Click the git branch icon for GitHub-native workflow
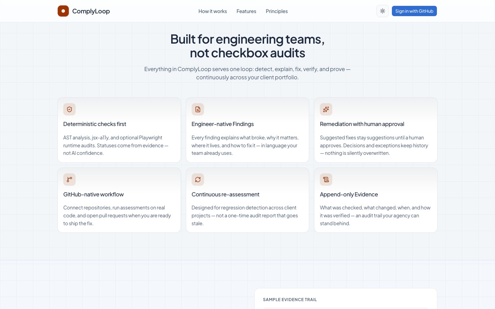 tap(69, 180)
